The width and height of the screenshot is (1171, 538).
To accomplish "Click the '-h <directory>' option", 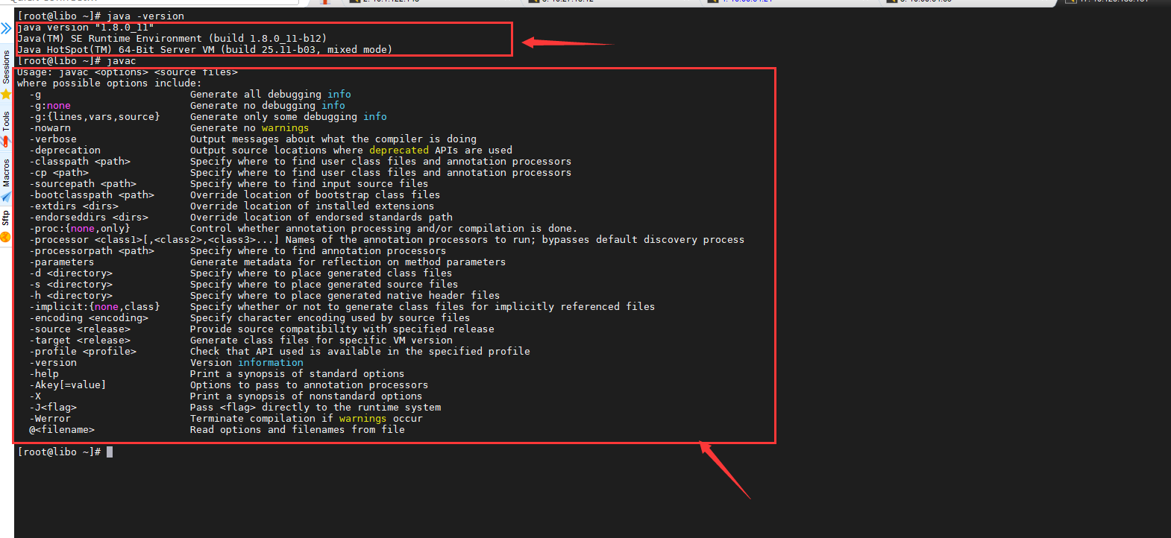I will click(71, 296).
